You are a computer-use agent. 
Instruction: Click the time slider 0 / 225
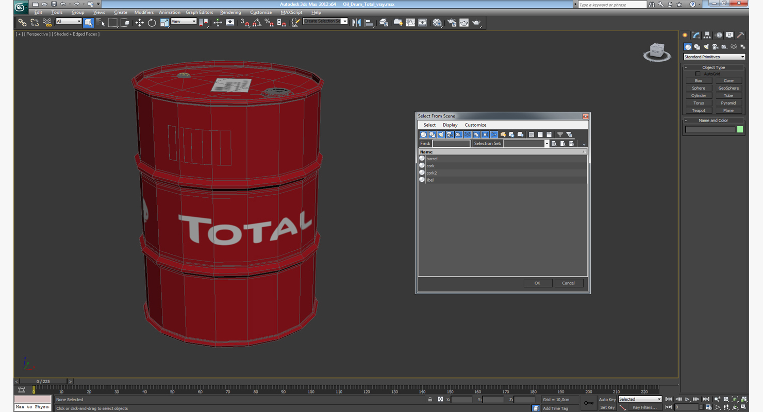coord(44,382)
